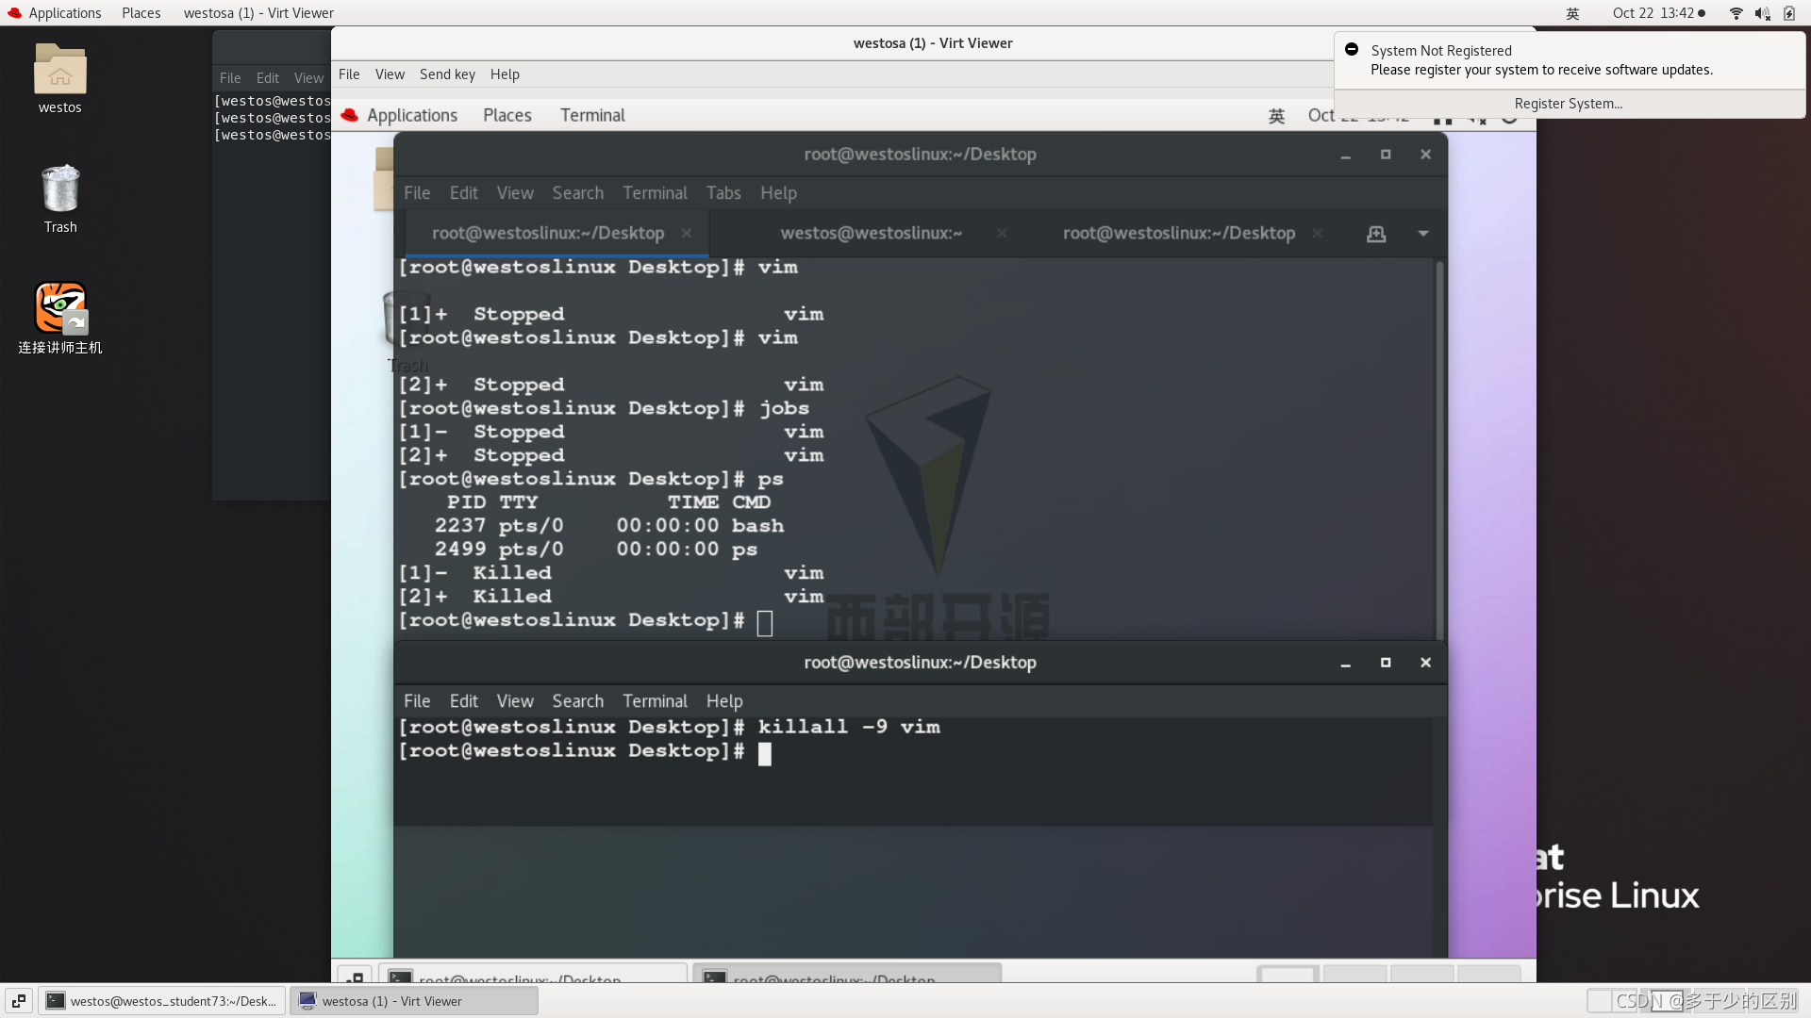This screenshot has height=1018, width=1811.
Task: Click the battery icon in the top panel
Action: coord(1789,13)
